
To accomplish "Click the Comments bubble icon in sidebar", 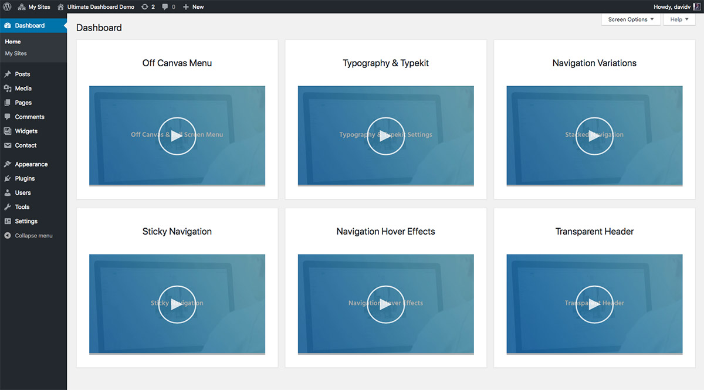I will pyautogui.click(x=8, y=117).
